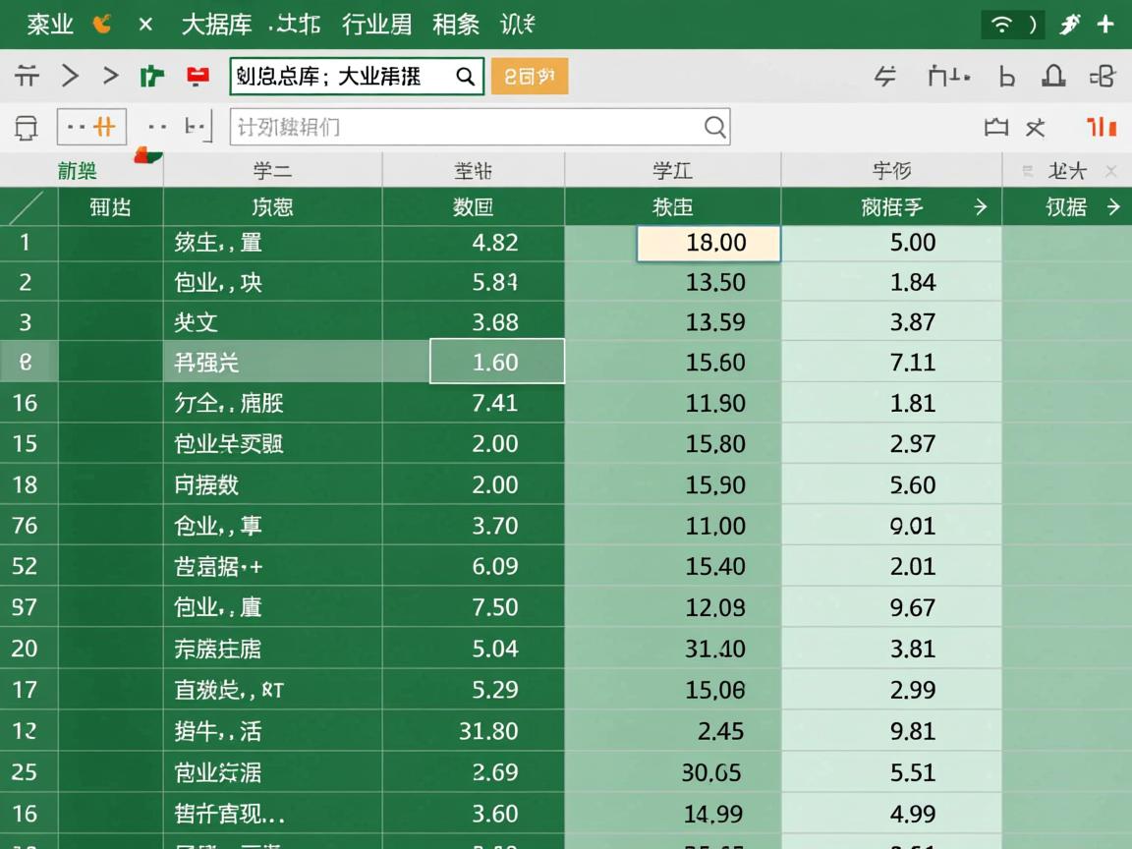
Task: Toggle the gray dotted view control
Action: [155, 127]
